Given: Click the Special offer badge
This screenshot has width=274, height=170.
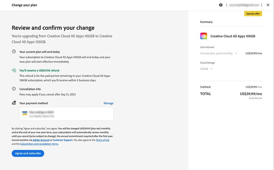Looking at the screenshot, I should pos(253,13).
